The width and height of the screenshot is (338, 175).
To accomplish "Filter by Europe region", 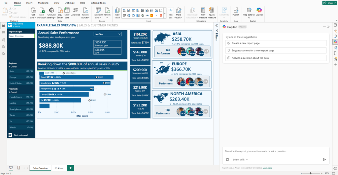I will click(21, 77).
